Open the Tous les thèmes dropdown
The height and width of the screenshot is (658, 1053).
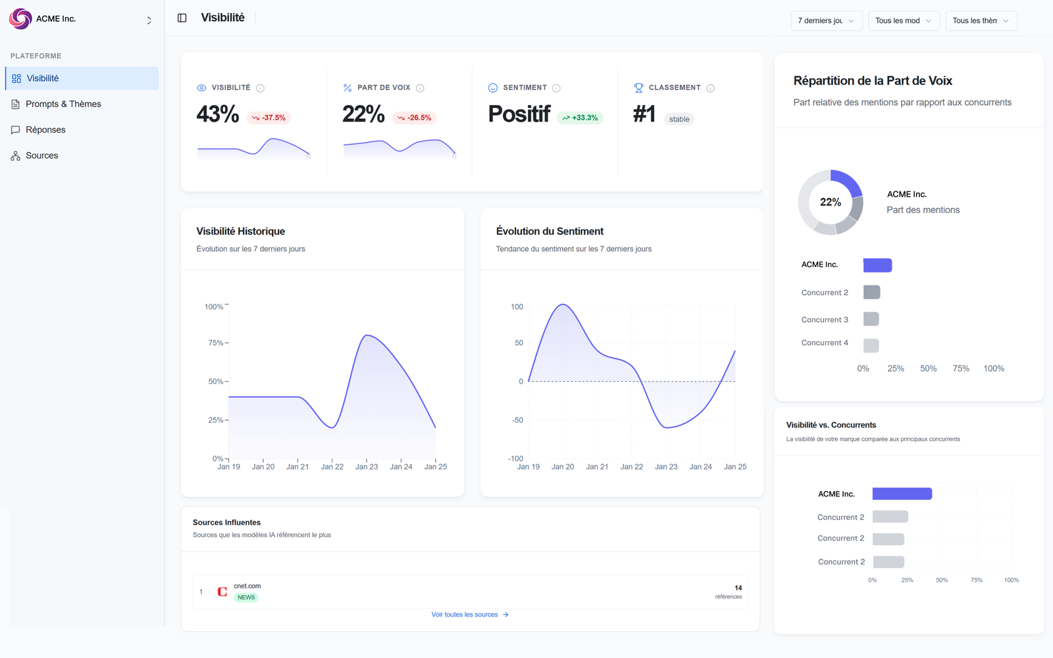click(981, 21)
